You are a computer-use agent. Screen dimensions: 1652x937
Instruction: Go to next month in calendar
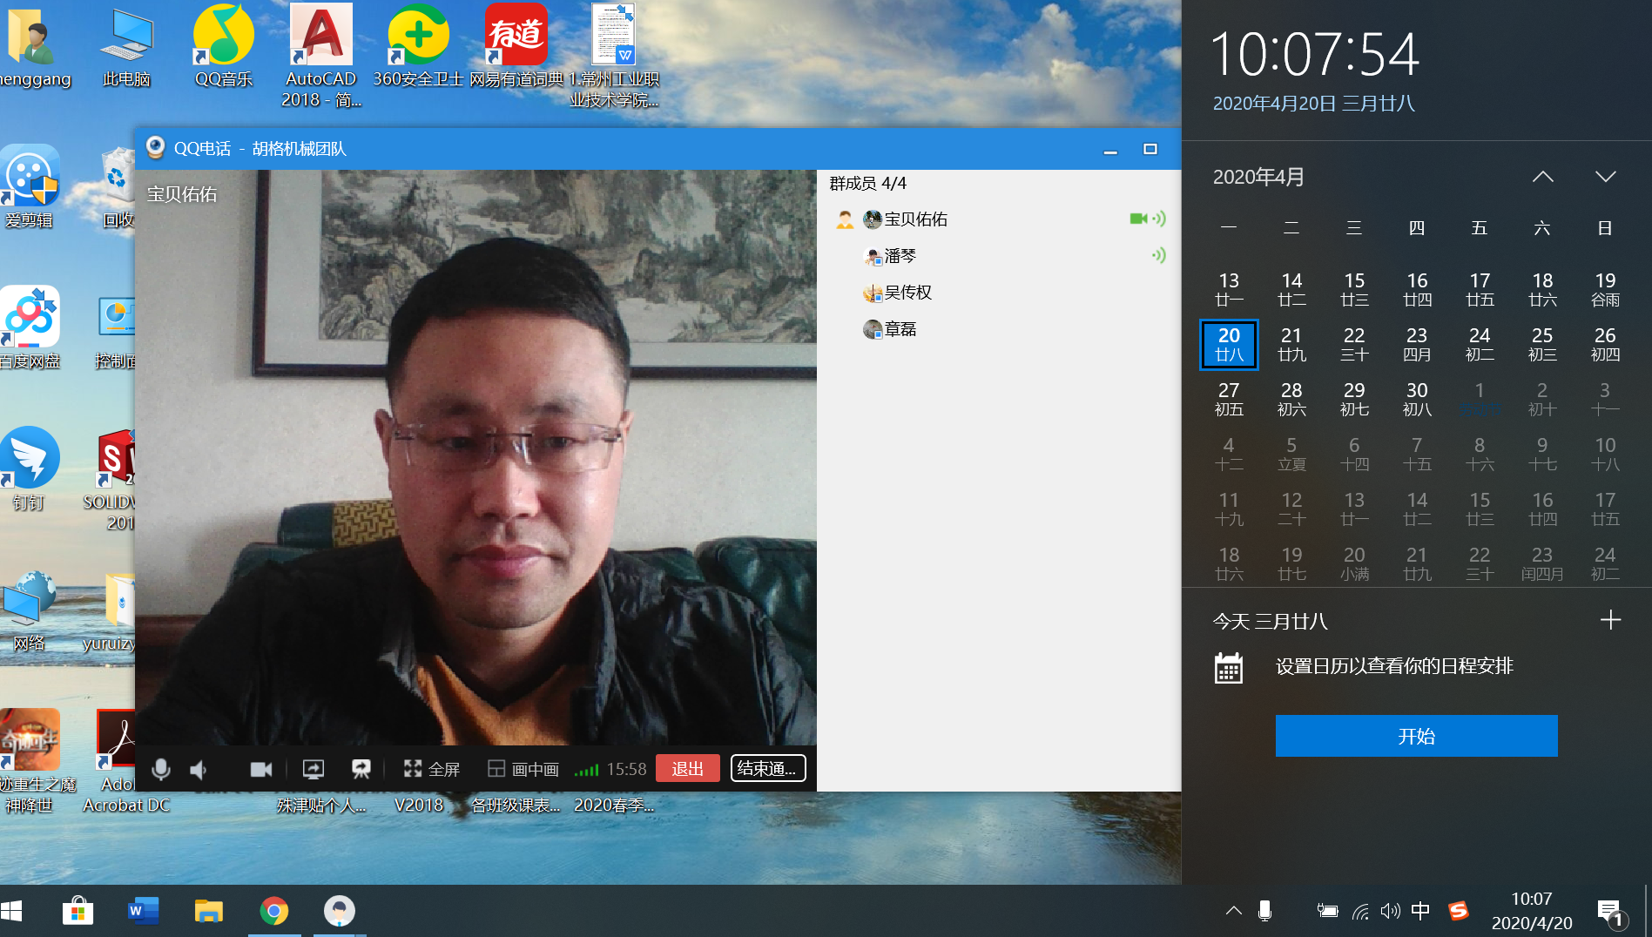pos(1605,177)
